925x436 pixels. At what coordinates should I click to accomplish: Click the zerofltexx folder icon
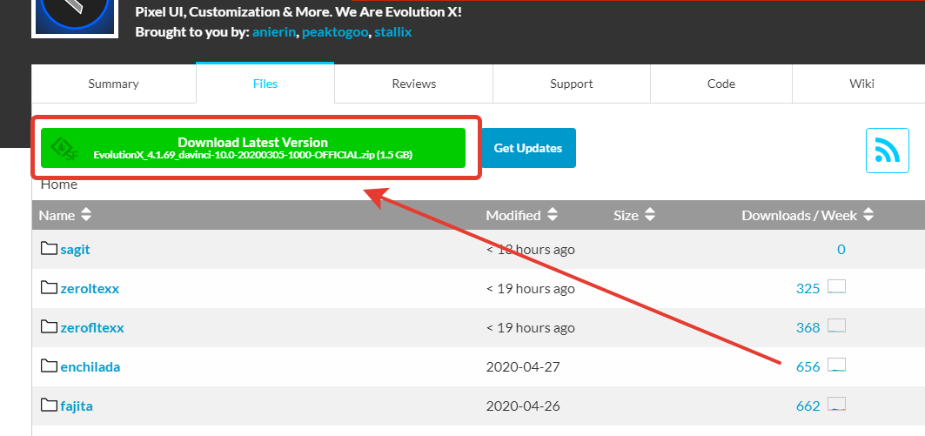tap(49, 327)
